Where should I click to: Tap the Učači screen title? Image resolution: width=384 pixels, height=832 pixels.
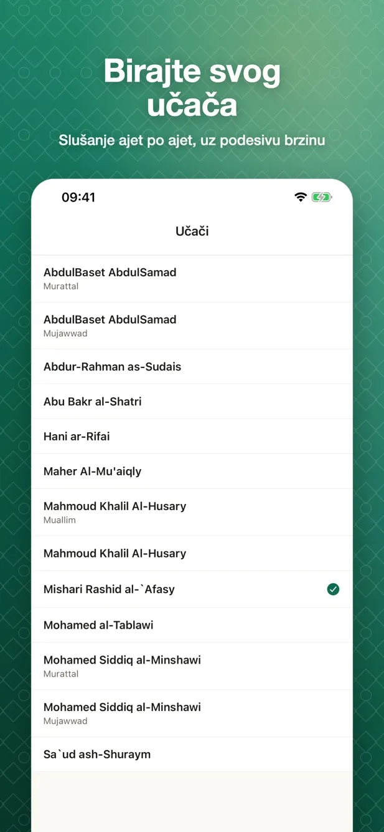pos(192,231)
